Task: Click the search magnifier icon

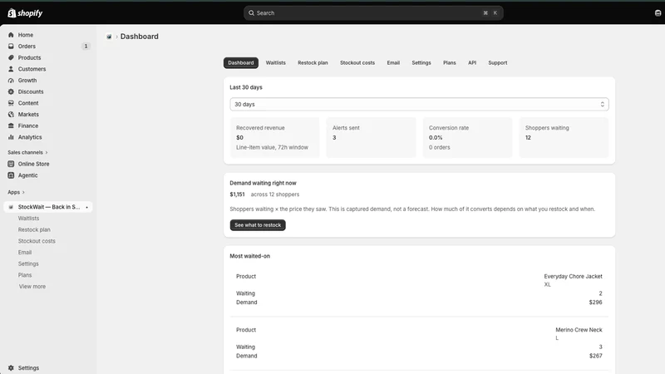Action: pyautogui.click(x=252, y=13)
